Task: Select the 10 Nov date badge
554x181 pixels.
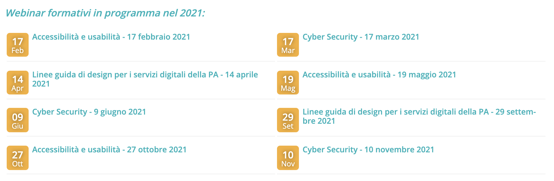Action: [288, 158]
